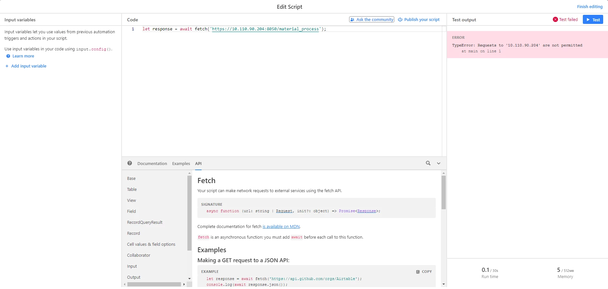Click the documentation content scrollbar thumb
608x289 pixels.
click(444, 192)
